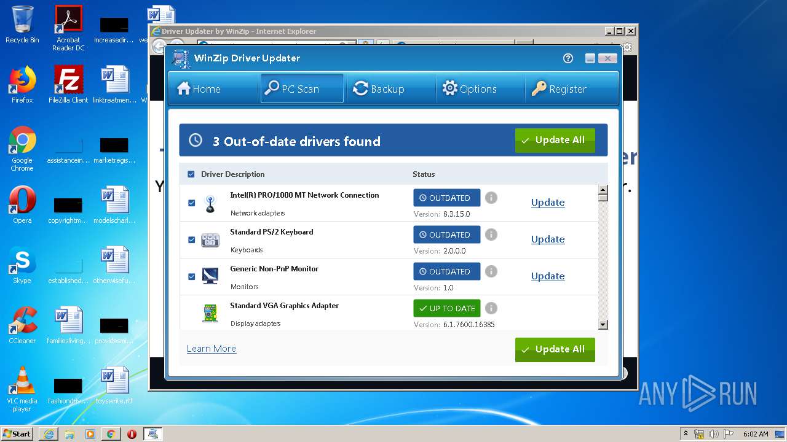The width and height of the screenshot is (787, 442).
Task: Click the Opera icon in the taskbar
Action: pyautogui.click(x=132, y=433)
